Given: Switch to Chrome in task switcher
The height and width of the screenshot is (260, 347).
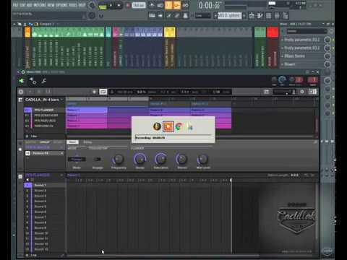Looking at the screenshot, I should tap(179, 126).
